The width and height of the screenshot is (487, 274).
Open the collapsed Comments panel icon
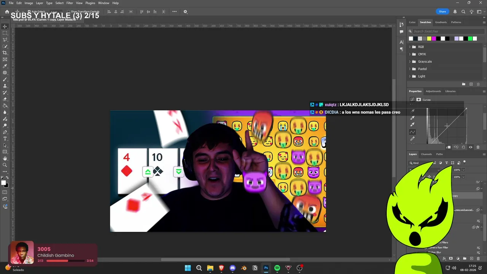pos(401,32)
